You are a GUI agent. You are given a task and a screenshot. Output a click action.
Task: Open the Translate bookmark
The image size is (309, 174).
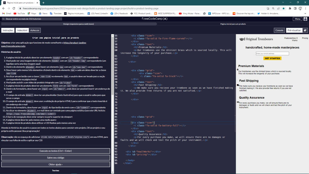tap(56, 13)
